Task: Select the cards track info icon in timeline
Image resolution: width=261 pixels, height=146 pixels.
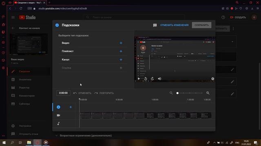Action: point(58,107)
